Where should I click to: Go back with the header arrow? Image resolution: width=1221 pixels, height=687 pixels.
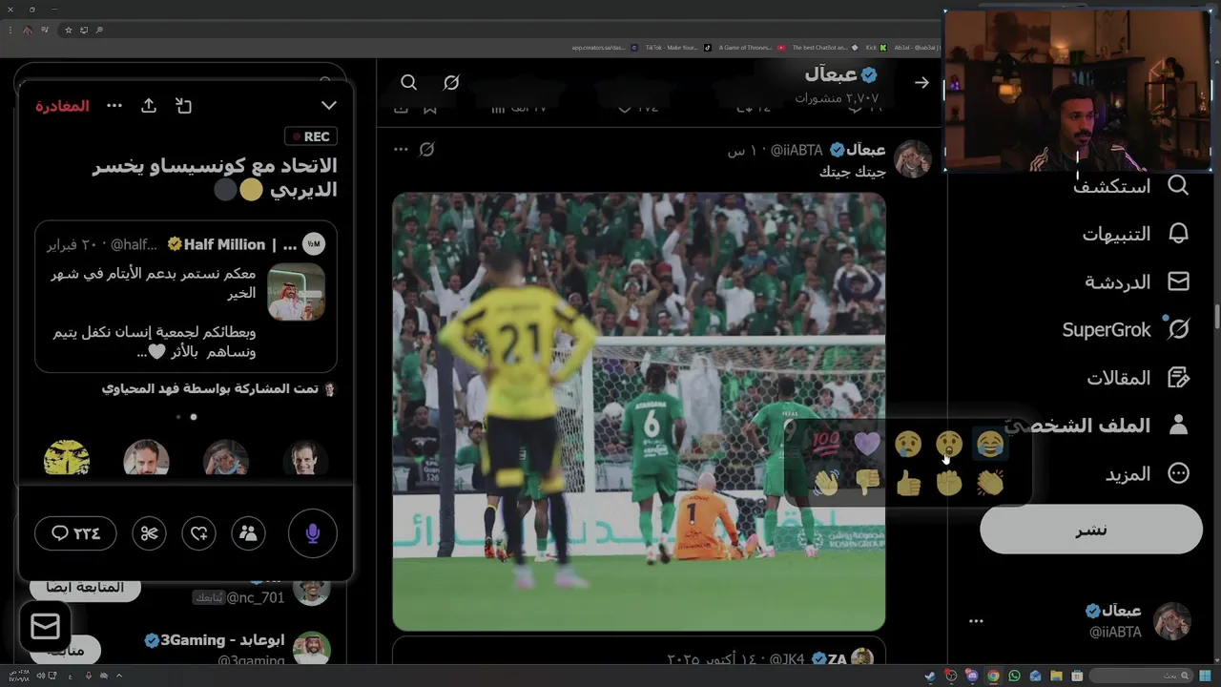pyautogui.click(x=921, y=83)
